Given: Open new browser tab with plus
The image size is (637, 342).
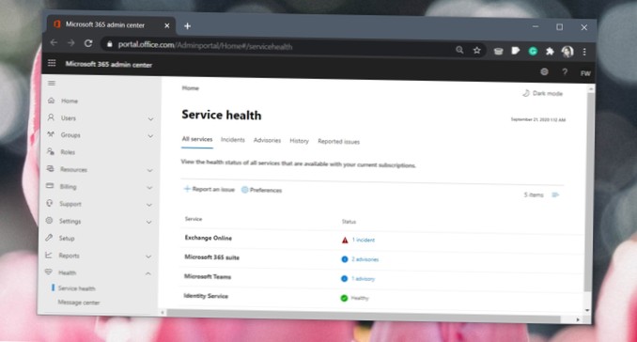Looking at the screenshot, I should coord(187,26).
